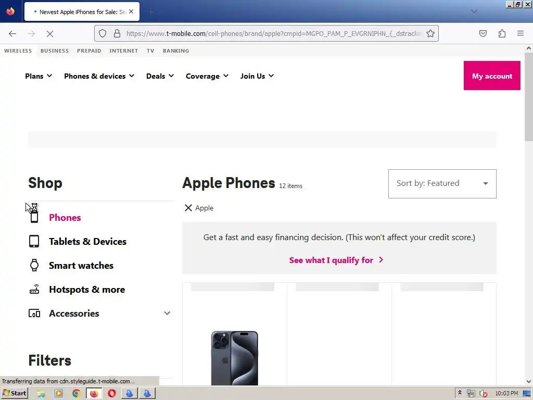Image resolution: width=533 pixels, height=400 pixels.
Task: Click the 10:03 PM taskbar clock
Action: 506,393
